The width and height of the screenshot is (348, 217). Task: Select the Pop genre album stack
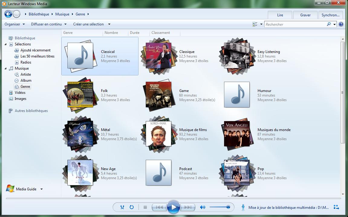point(237,173)
